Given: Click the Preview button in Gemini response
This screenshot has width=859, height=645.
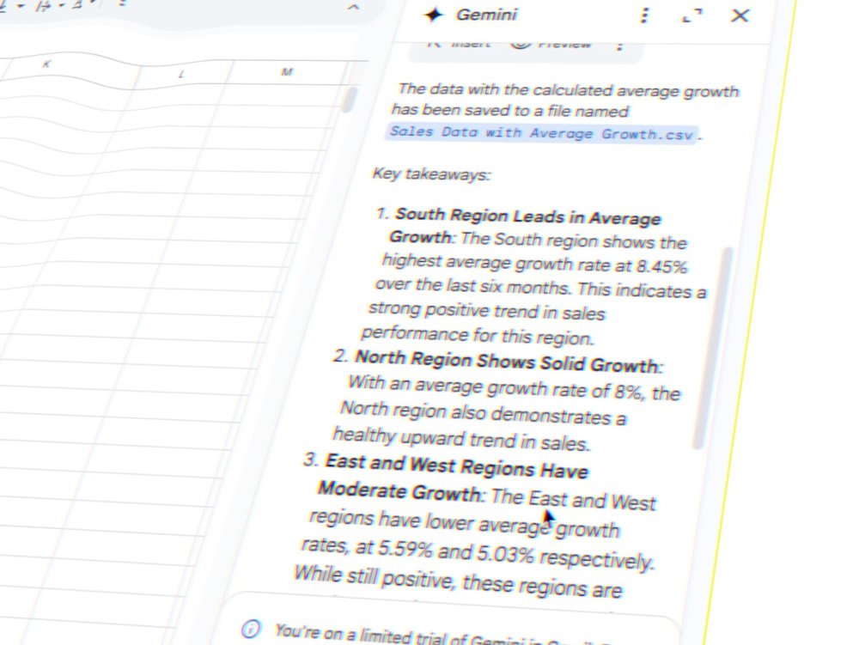Looking at the screenshot, I should pos(551,44).
